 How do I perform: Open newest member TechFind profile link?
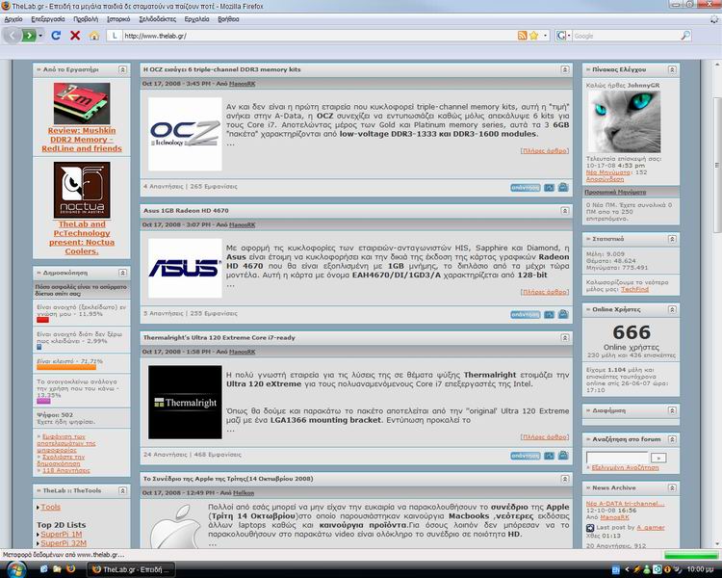pyautogui.click(x=634, y=289)
